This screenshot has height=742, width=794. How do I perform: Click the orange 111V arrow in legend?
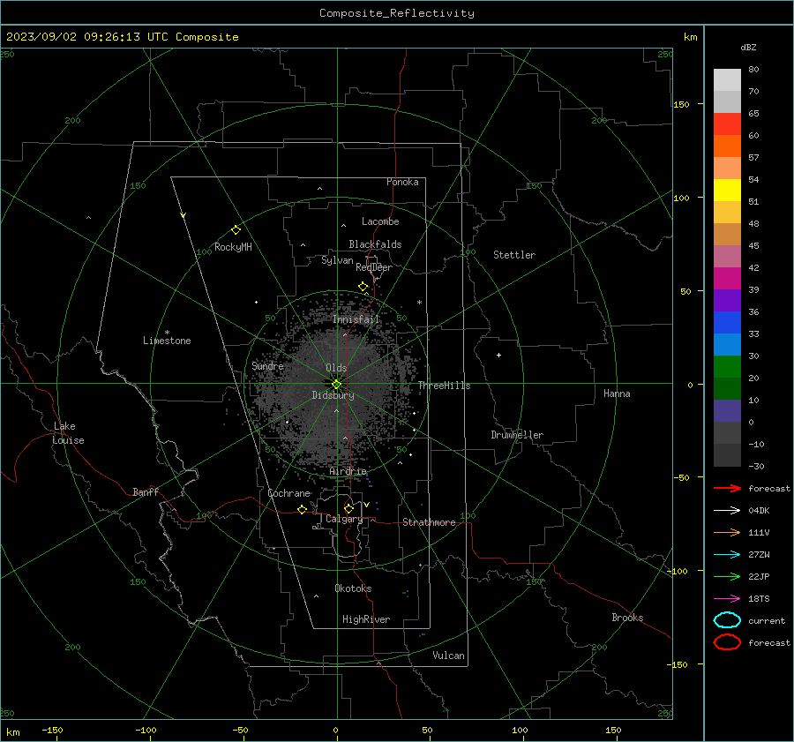tap(727, 532)
